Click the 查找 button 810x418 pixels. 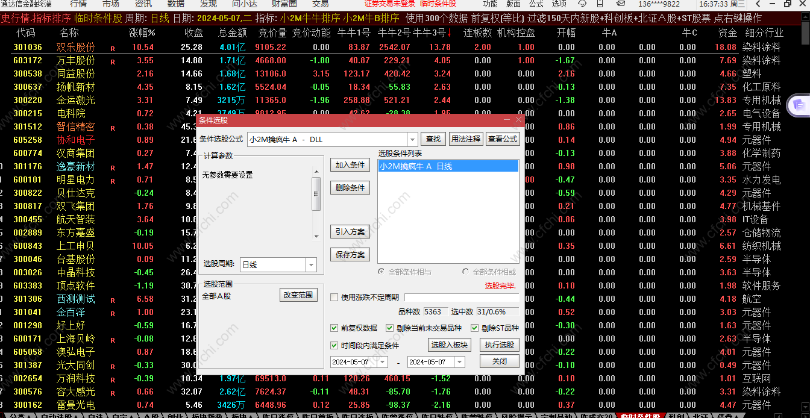tap(433, 139)
